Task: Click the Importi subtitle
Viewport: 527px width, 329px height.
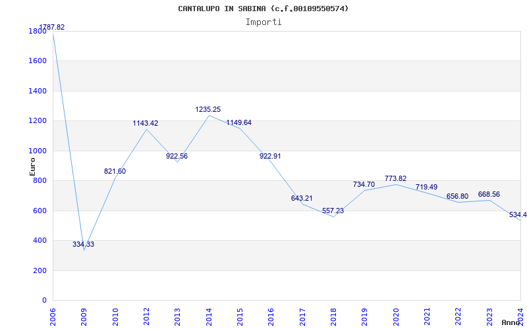Action: click(x=263, y=22)
